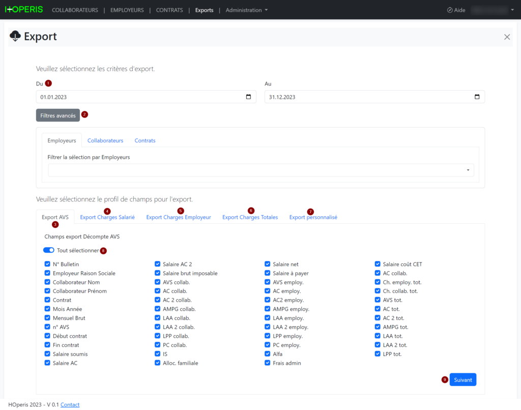Close the Export panel with X
521x410 pixels.
[507, 37]
